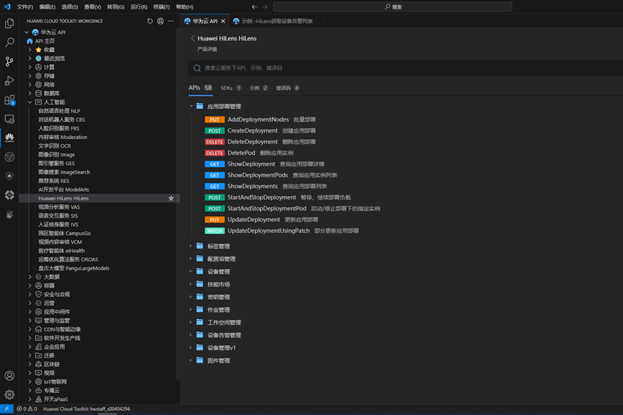Open errors and warnings count in status bar

27,409
